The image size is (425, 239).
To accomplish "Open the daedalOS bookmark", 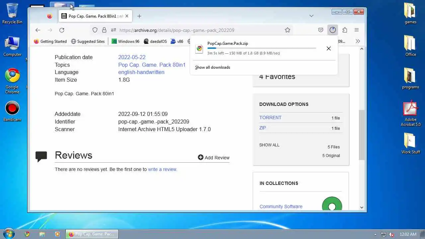I will point(155,41).
